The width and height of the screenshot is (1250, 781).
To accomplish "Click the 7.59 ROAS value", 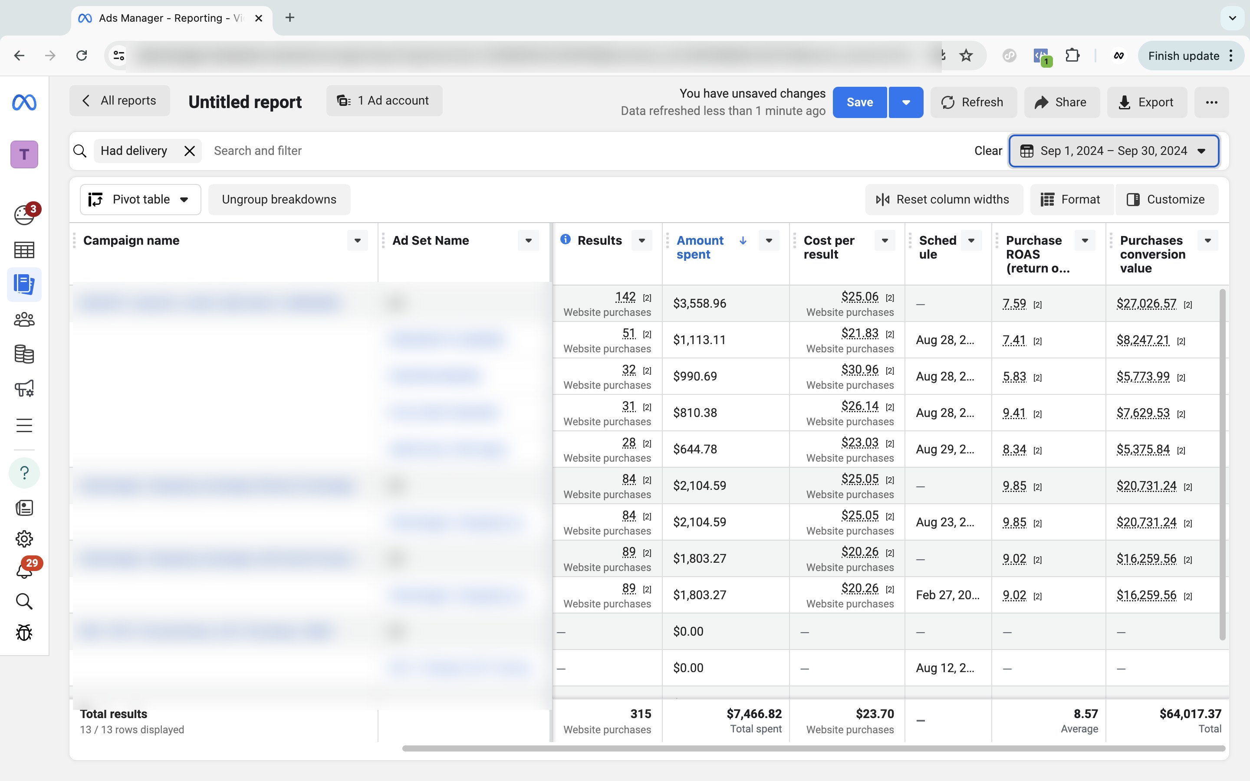I will coord(1014,304).
